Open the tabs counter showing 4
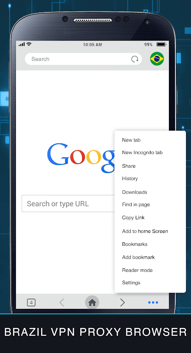 click(31, 302)
